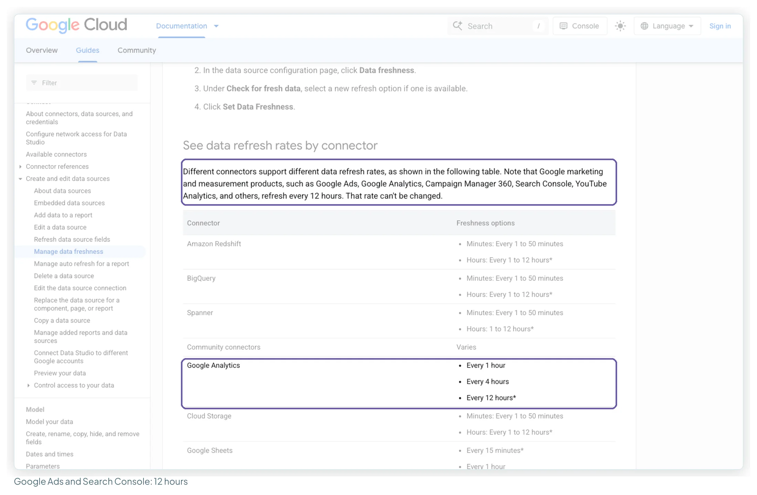
Task: Open About connectors, data sources, and credentials
Action: [x=79, y=118]
